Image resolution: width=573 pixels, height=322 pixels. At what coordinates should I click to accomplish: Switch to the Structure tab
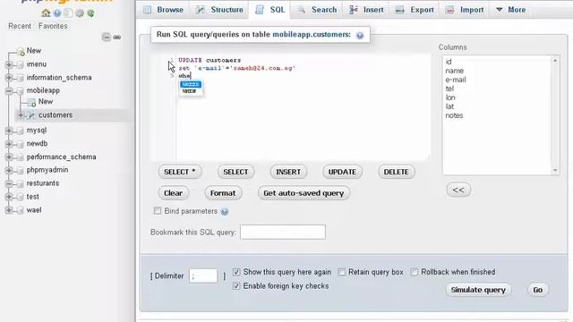pos(219,10)
